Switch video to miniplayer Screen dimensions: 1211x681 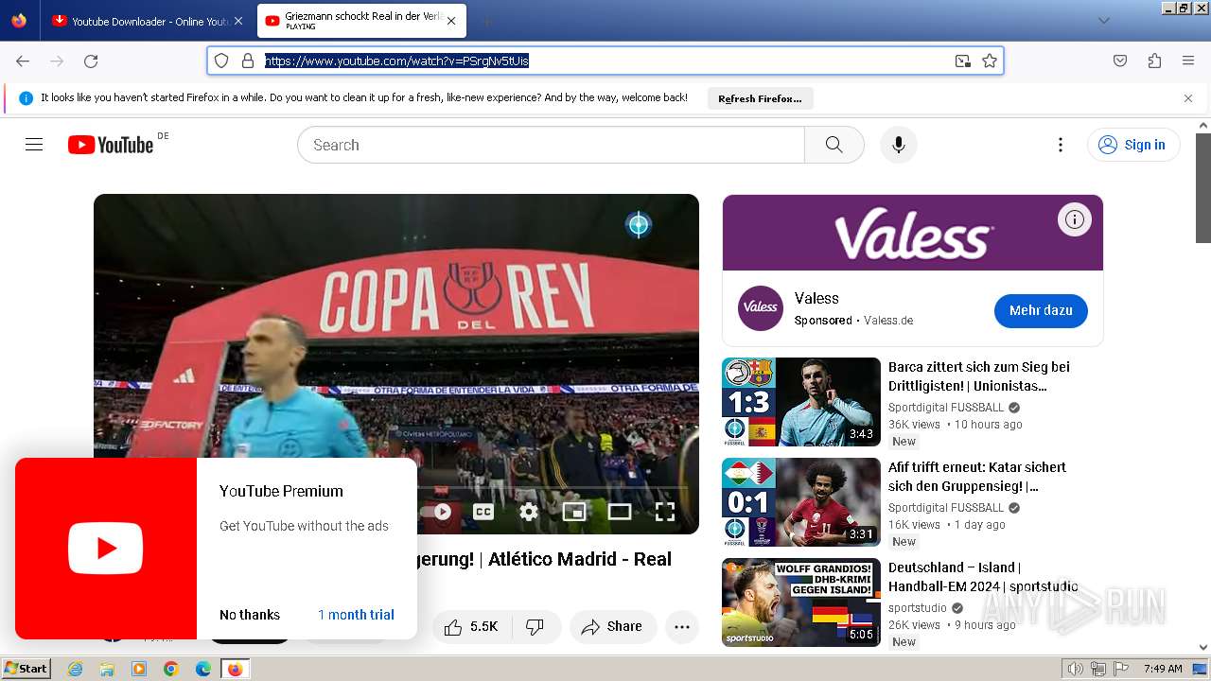coord(574,512)
